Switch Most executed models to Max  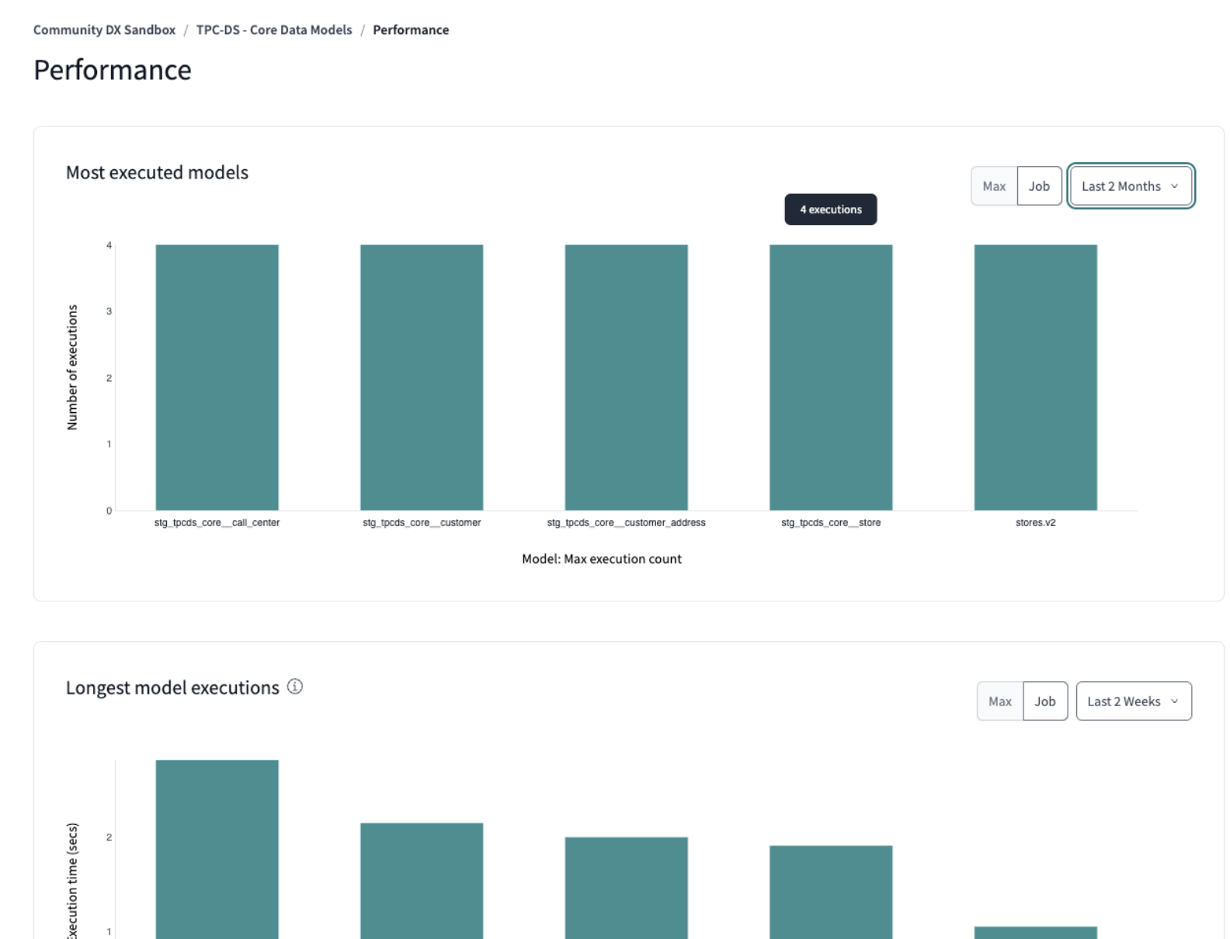994,186
